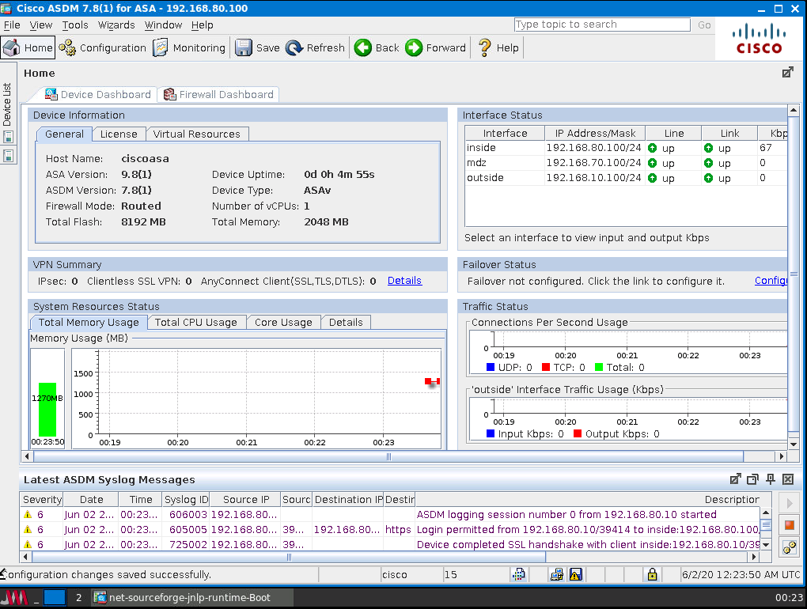The width and height of the screenshot is (807, 609).
Task: Select the inside interface row
Action: tap(626, 148)
